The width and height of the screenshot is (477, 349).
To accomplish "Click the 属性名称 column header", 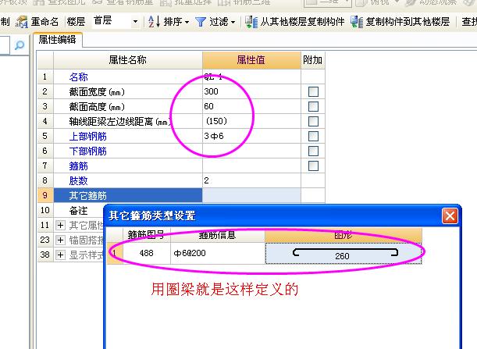I will tap(128, 60).
